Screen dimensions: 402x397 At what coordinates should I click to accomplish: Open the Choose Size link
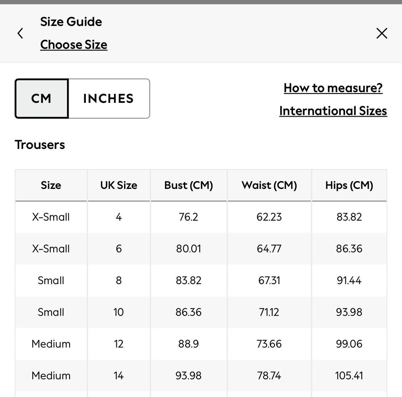click(x=74, y=44)
